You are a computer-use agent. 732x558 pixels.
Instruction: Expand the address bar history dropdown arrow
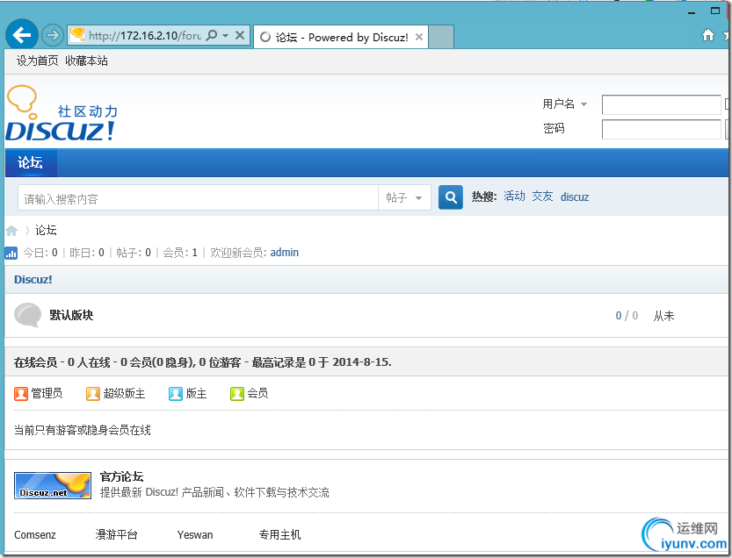pos(226,35)
